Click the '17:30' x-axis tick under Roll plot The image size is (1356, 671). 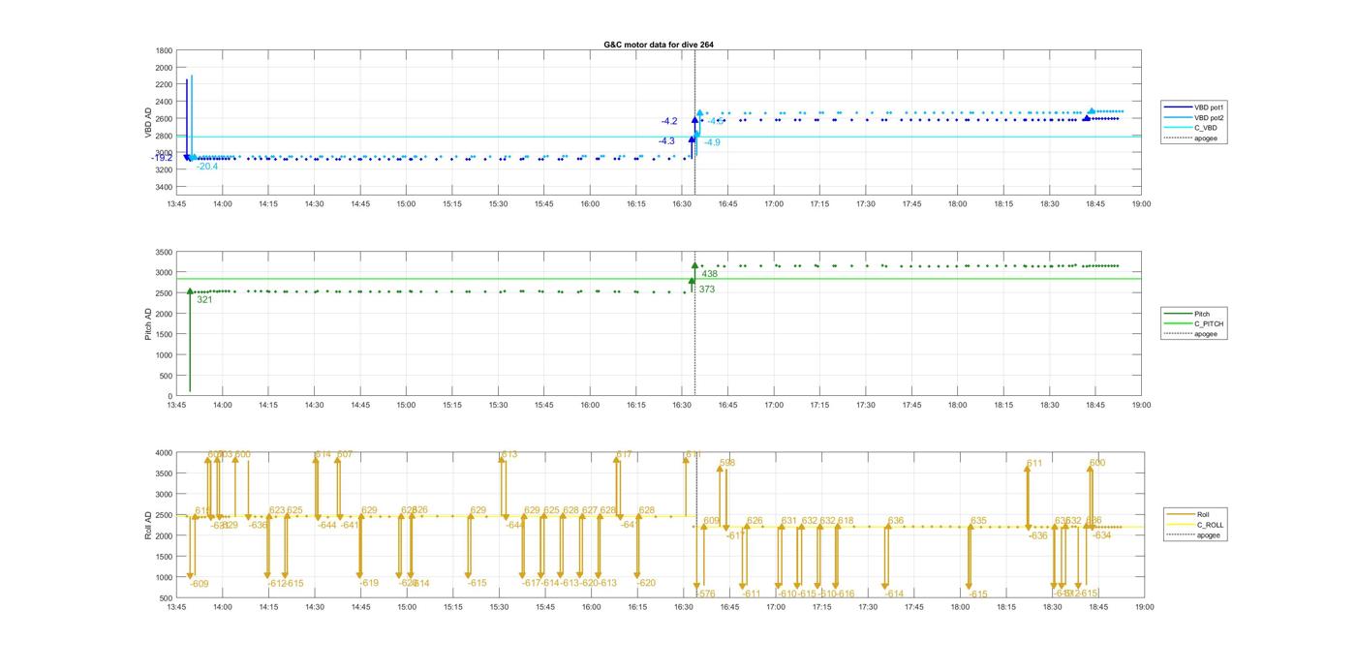[866, 607]
